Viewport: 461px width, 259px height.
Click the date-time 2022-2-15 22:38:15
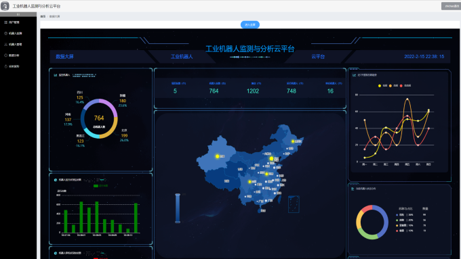pyautogui.click(x=424, y=57)
